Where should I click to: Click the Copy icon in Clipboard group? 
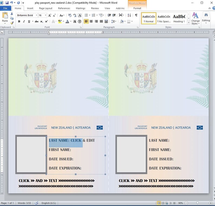coord(12,18)
